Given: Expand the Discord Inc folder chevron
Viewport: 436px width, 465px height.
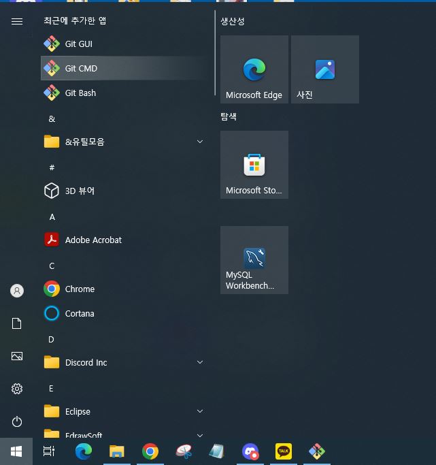Looking at the screenshot, I should point(200,362).
